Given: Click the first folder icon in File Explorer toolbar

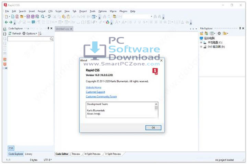Looking at the screenshot, I should coord(202,33).
